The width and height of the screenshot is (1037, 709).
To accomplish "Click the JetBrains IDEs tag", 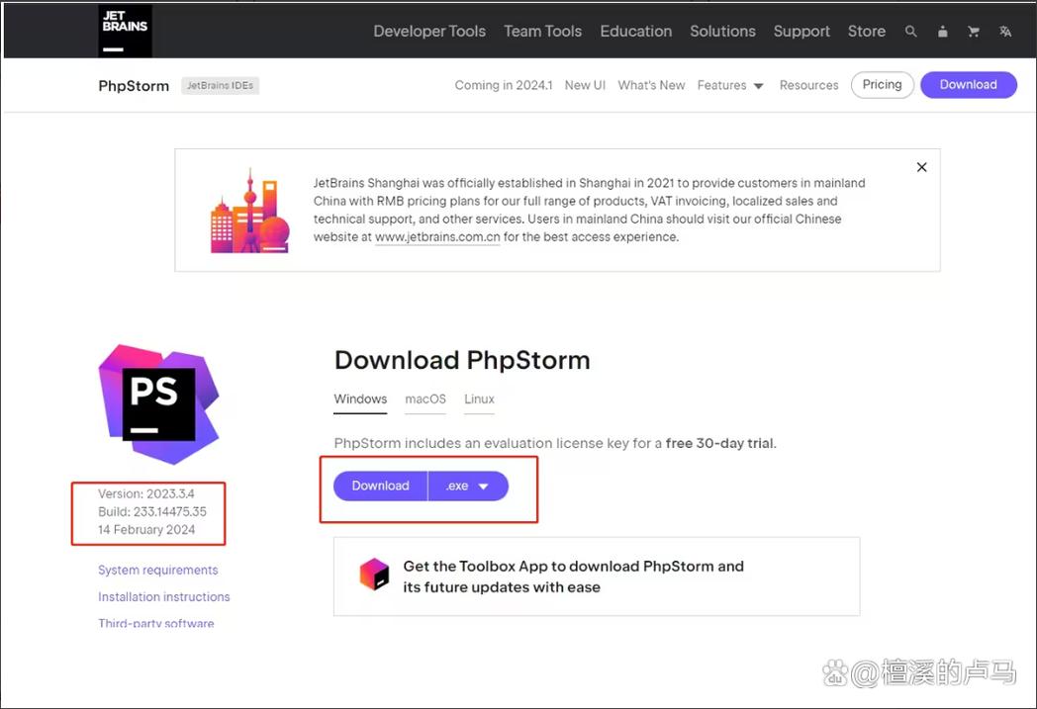I will [221, 86].
